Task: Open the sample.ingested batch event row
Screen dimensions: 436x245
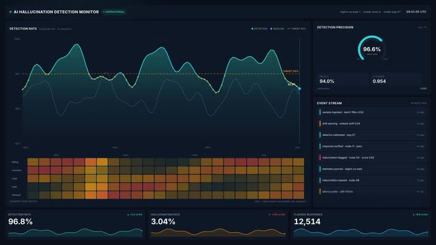Action: pos(372,112)
